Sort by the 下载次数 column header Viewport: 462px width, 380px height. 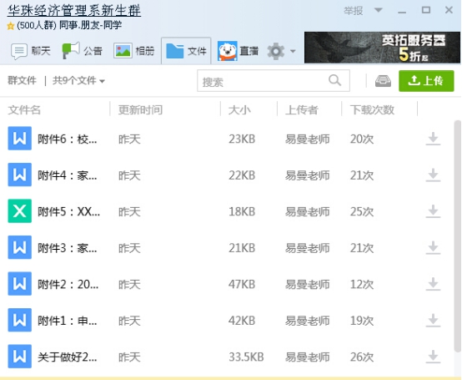[372, 110]
